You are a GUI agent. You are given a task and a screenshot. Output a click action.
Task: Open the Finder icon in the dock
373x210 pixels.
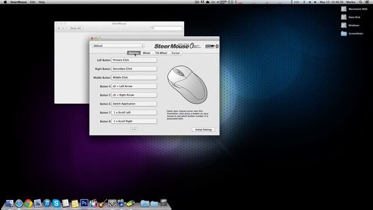click(9, 203)
